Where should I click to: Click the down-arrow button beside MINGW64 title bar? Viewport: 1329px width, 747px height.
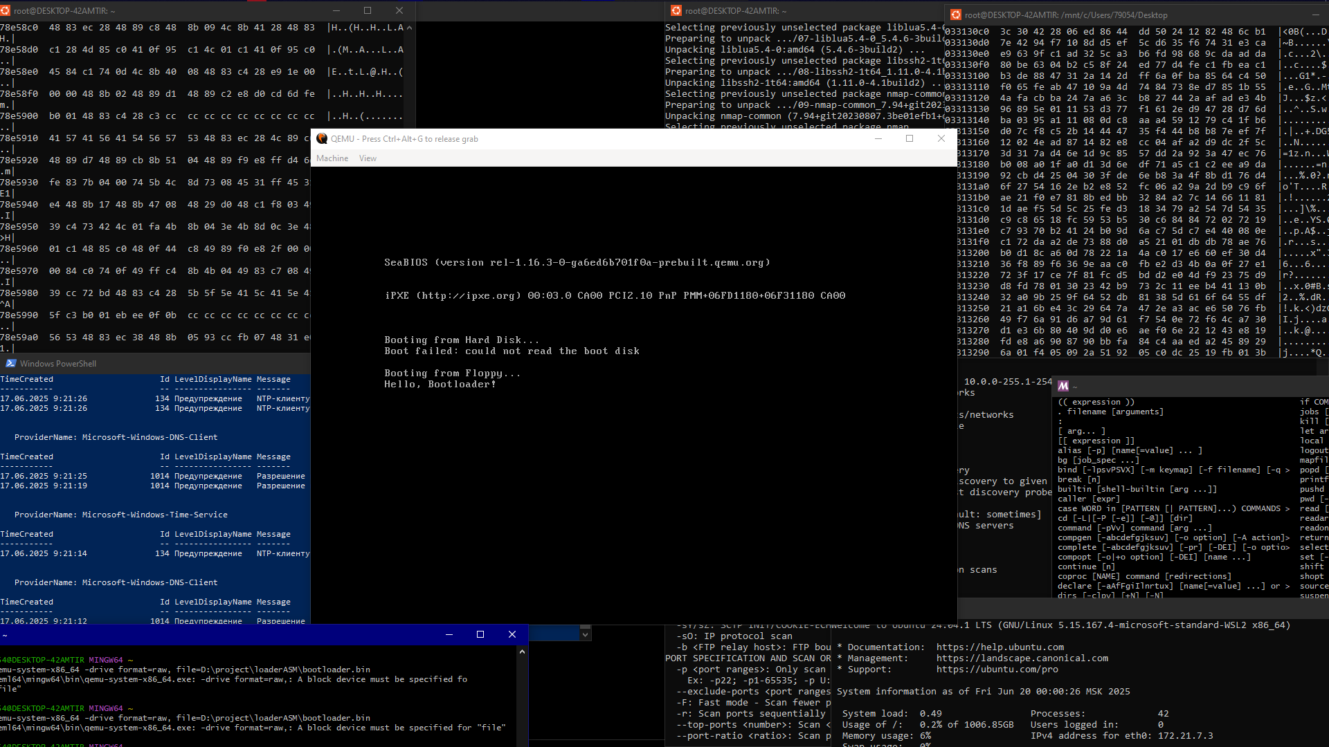tap(586, 635)
